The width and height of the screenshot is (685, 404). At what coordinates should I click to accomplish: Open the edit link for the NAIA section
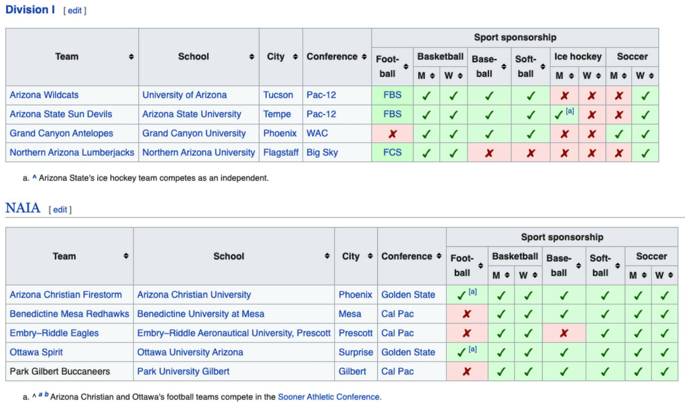point(60,209)
